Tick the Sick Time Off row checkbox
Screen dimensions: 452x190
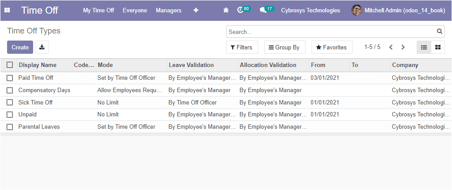click(10, 102)
